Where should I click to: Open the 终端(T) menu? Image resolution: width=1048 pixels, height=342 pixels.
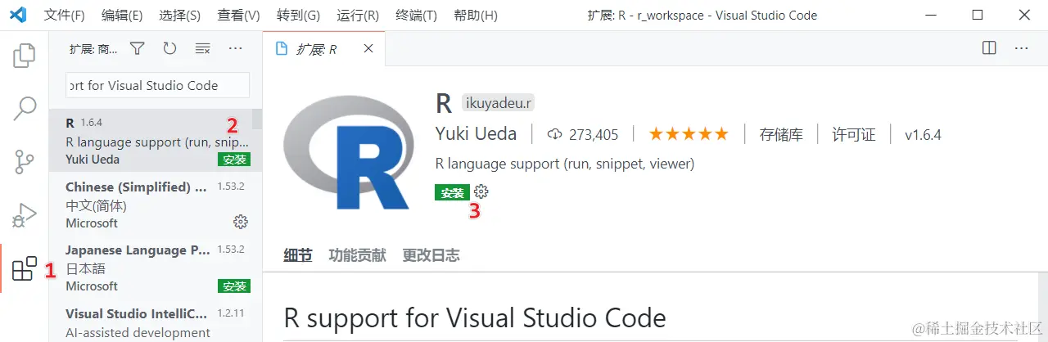pos(416,16)
